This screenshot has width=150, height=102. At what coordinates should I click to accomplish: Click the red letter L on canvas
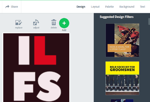(45, 50)
